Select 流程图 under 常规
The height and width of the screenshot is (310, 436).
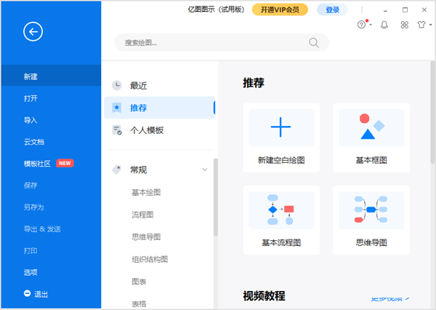(x=142, y=215)
